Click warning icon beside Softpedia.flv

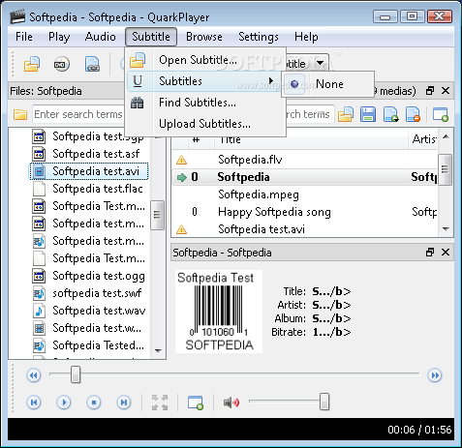pos(181,160)
